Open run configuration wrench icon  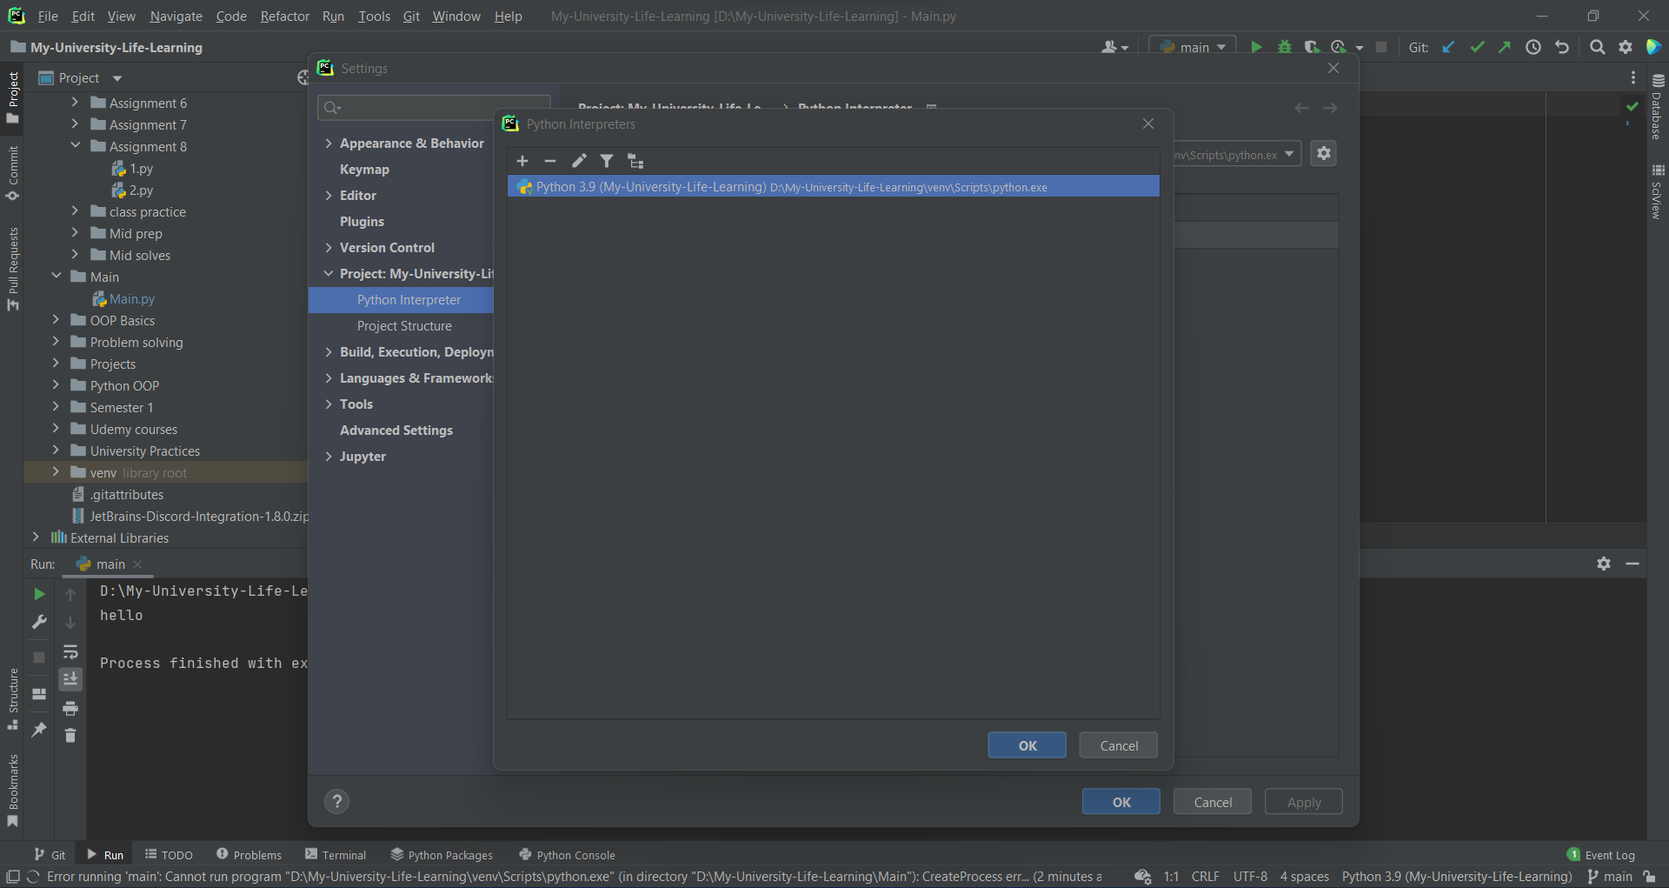pos(39,622)
